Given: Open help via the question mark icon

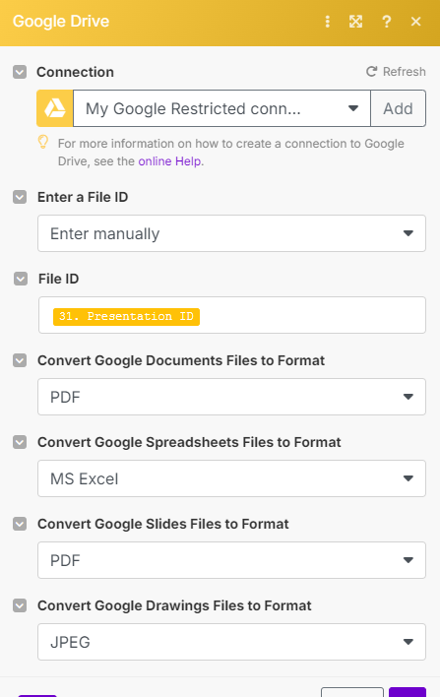Looking at the screenshot, I should point(387,22).
